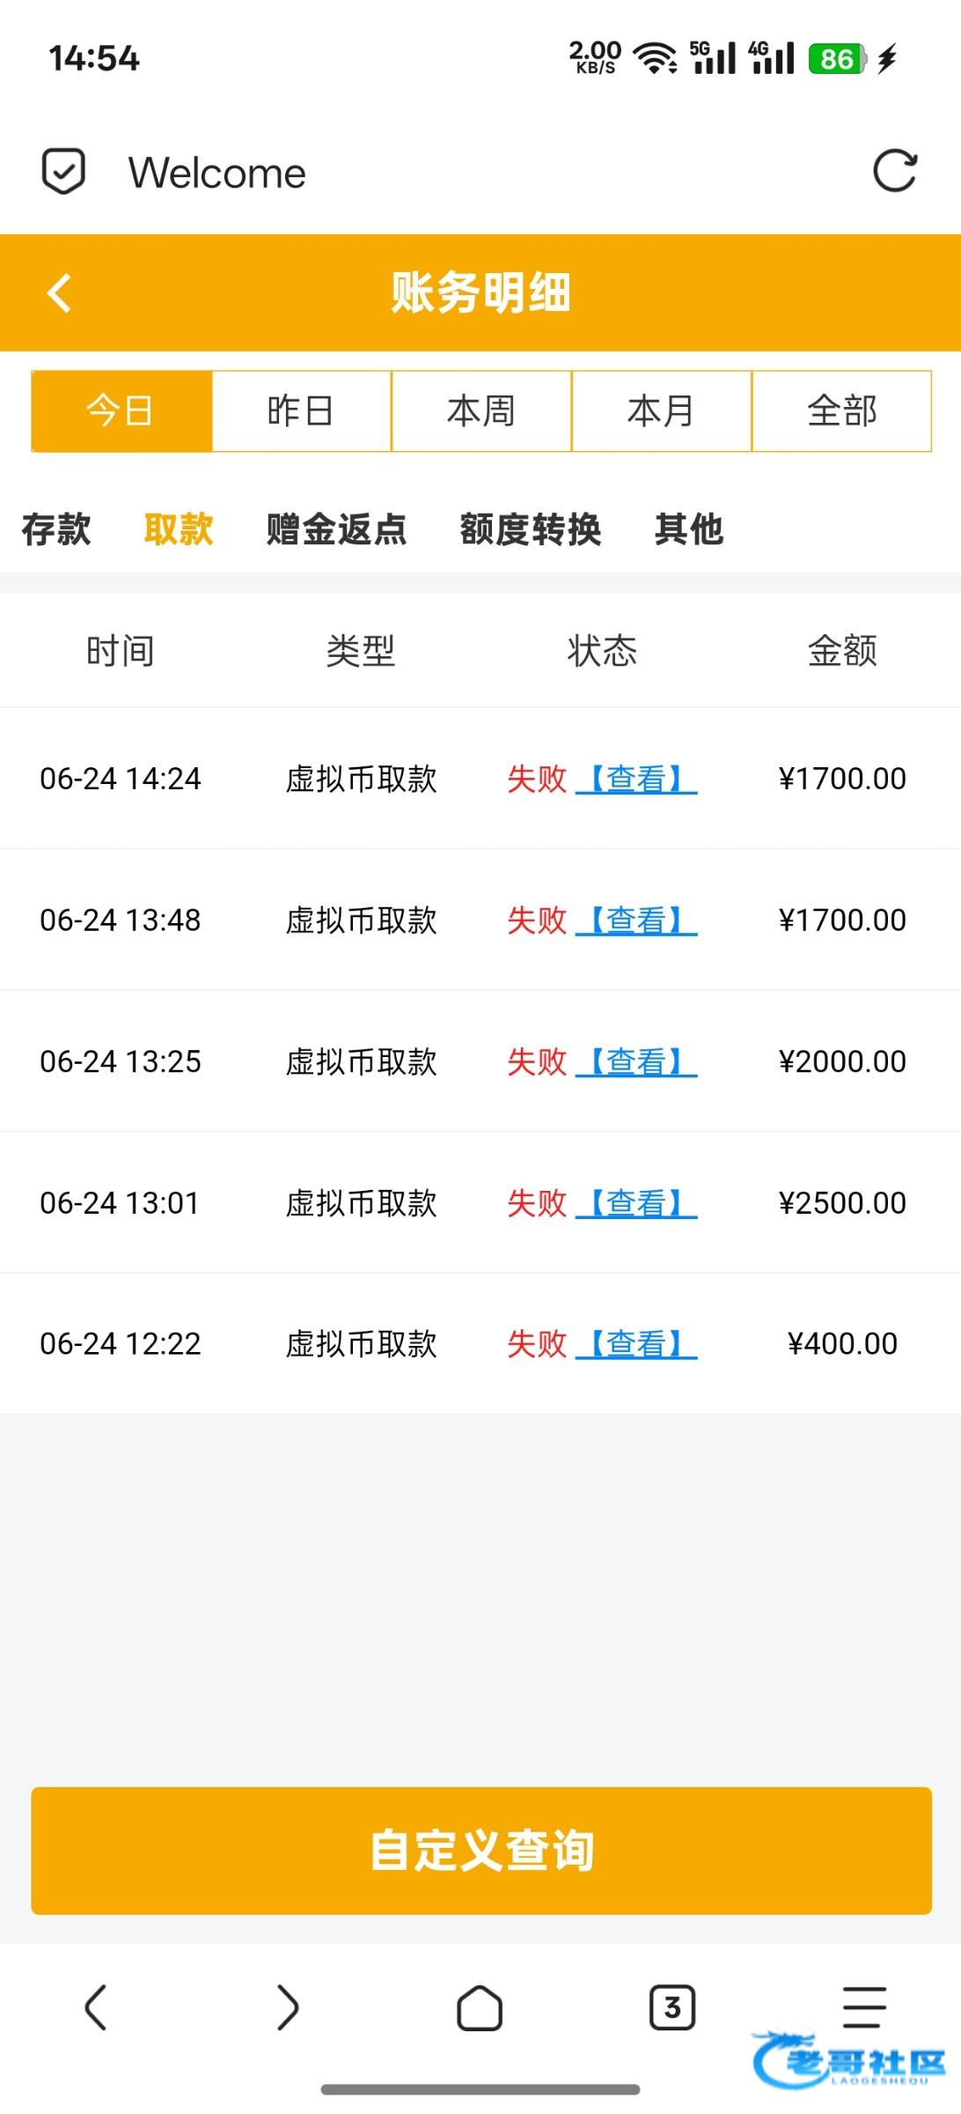Viewport: 961px width, 2114px height.
Task: Show 全部 records
Action: pos(842,411)
